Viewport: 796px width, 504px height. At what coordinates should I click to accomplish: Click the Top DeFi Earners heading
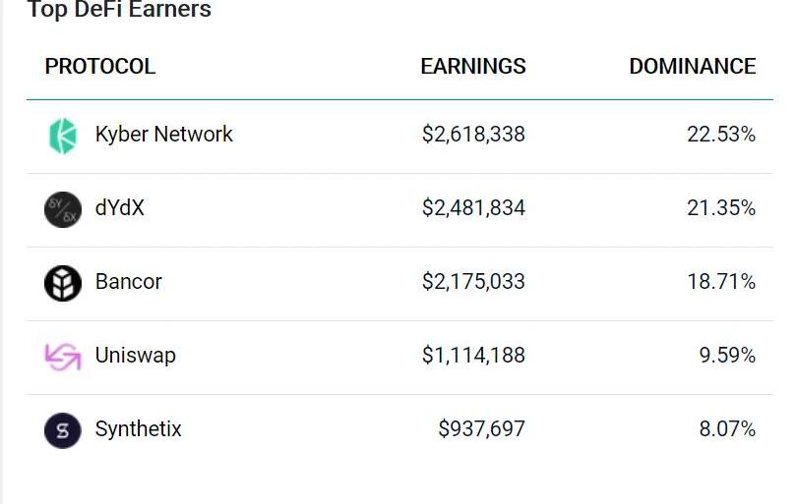(119, 11)
